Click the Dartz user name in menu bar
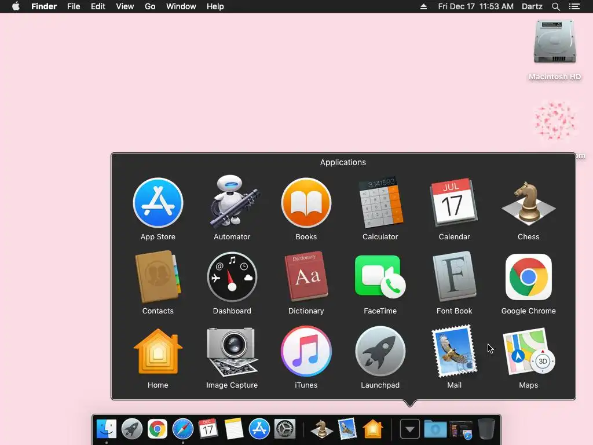This screenshot has width=593, height=445. click(x=532, y=6)
